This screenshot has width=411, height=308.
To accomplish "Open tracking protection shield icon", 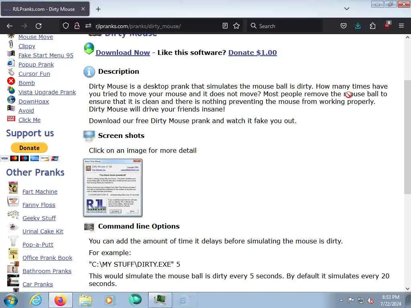I will (66, 26).
